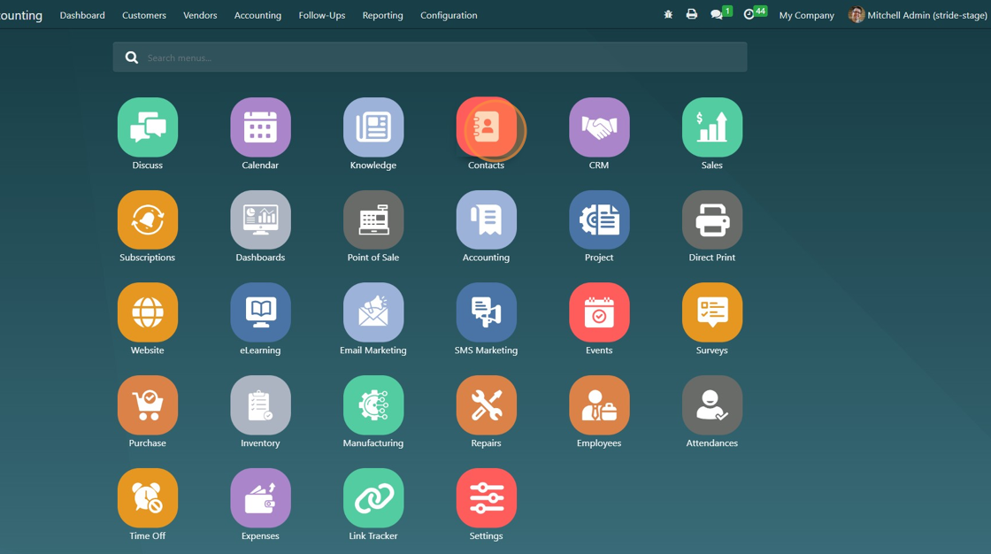
Task: Open the Project app
Action: click(599, 220)
